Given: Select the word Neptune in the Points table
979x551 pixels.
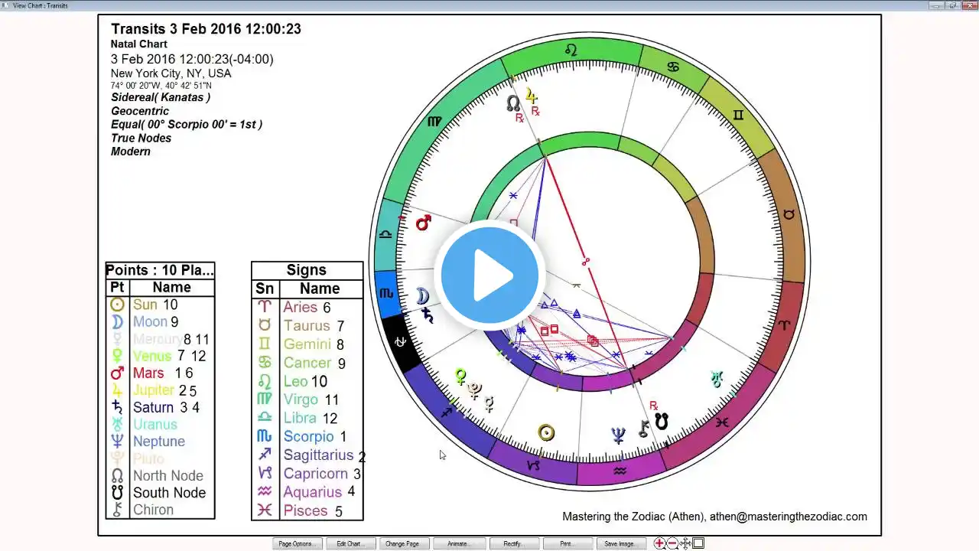Looking at the screenshot, I should (159, 442).
